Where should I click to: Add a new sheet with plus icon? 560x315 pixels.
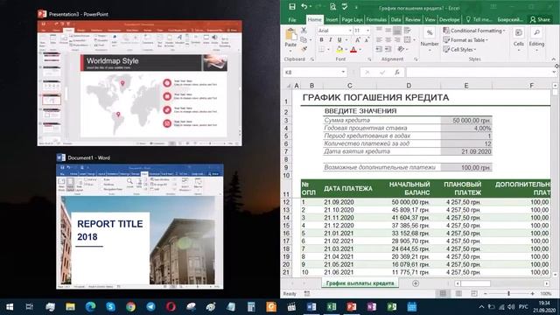click(416, 283)
